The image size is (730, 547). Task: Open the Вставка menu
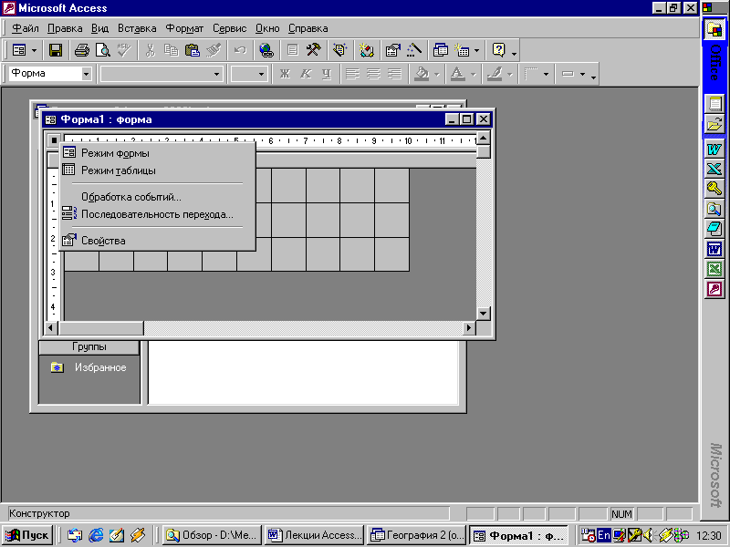coord(137,28)
